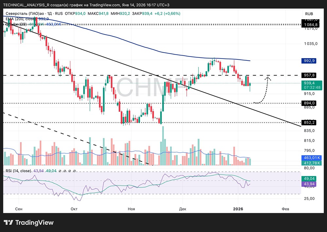Viewport: 327px width, 232px height.
Task: Click the 815,0 price axis value
Action: 309,141
